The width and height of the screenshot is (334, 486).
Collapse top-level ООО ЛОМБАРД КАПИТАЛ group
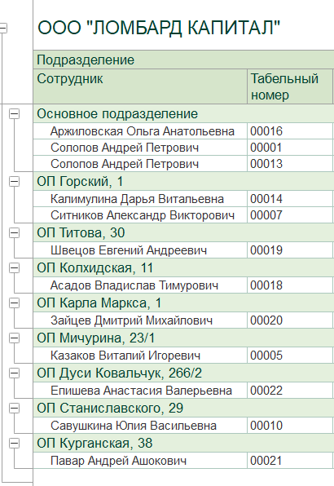2,28
